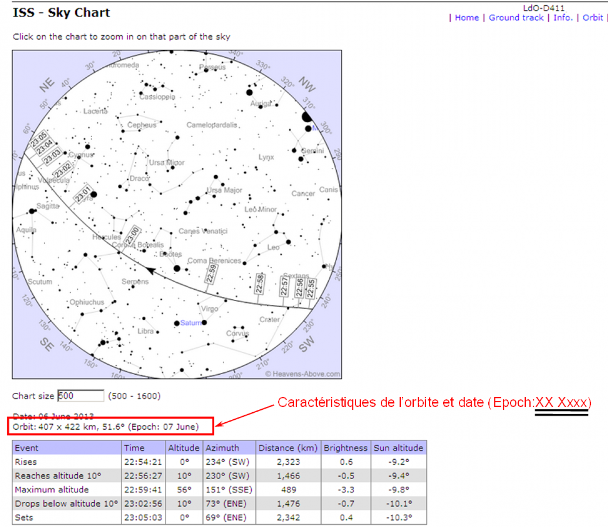Click the time value 22:59:41

point(143,490)
